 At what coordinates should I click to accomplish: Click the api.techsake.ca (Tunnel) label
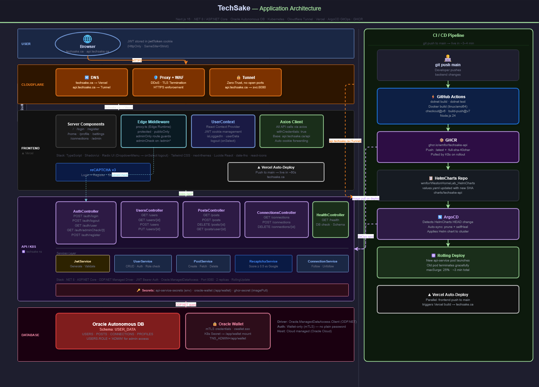point(345,141)
